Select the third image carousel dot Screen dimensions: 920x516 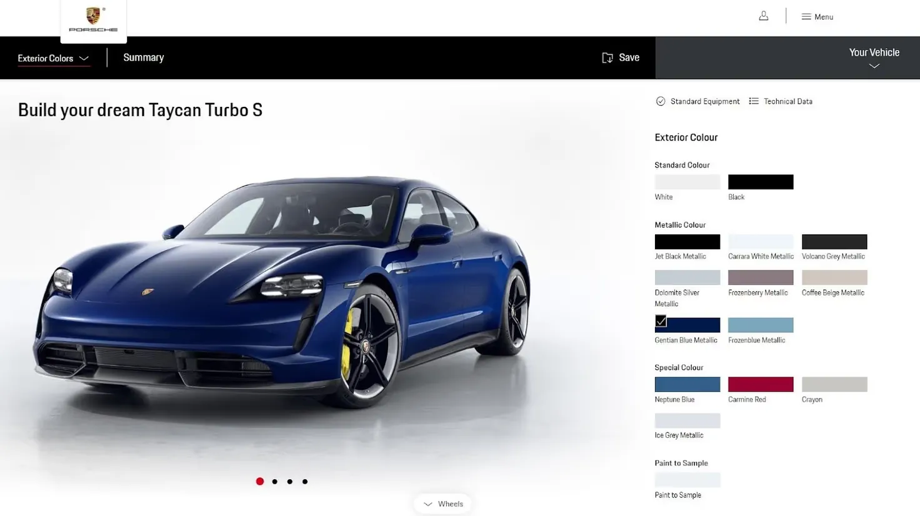(290, 482)
